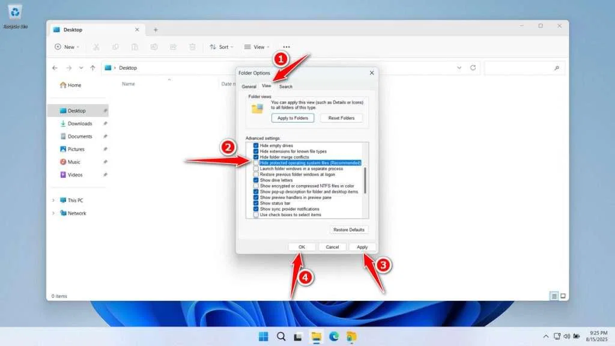Enable Hide protected operating system files
The height and width of the screenshot is (346, 615).
tap(256, 163)
